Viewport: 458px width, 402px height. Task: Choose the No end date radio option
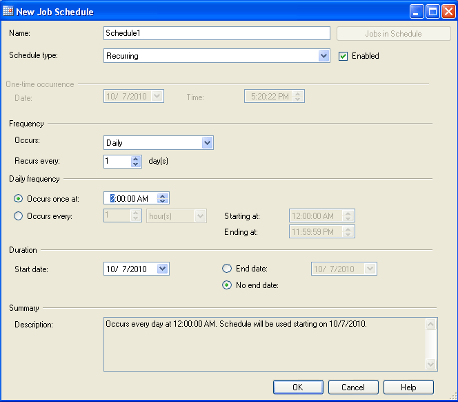pos(227,285)
